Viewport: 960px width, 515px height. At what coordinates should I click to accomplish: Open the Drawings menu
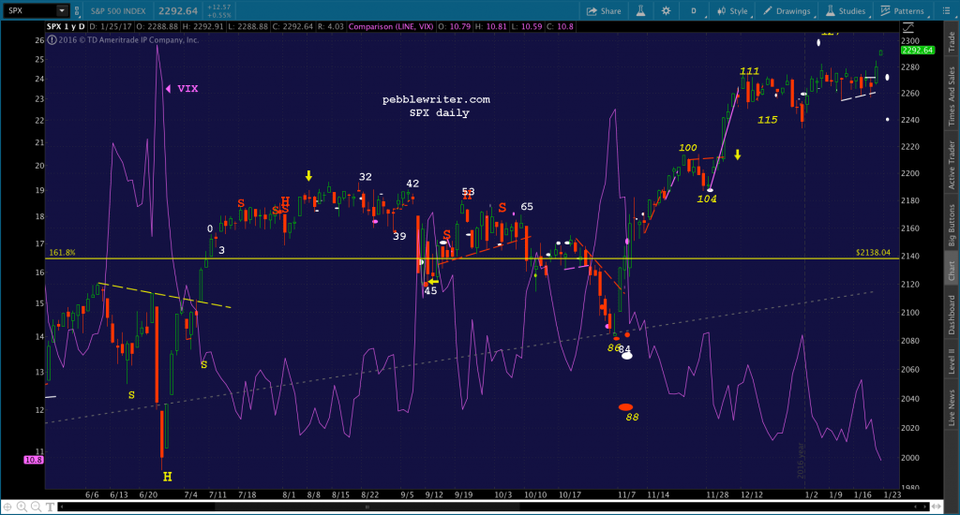point(787,11)
